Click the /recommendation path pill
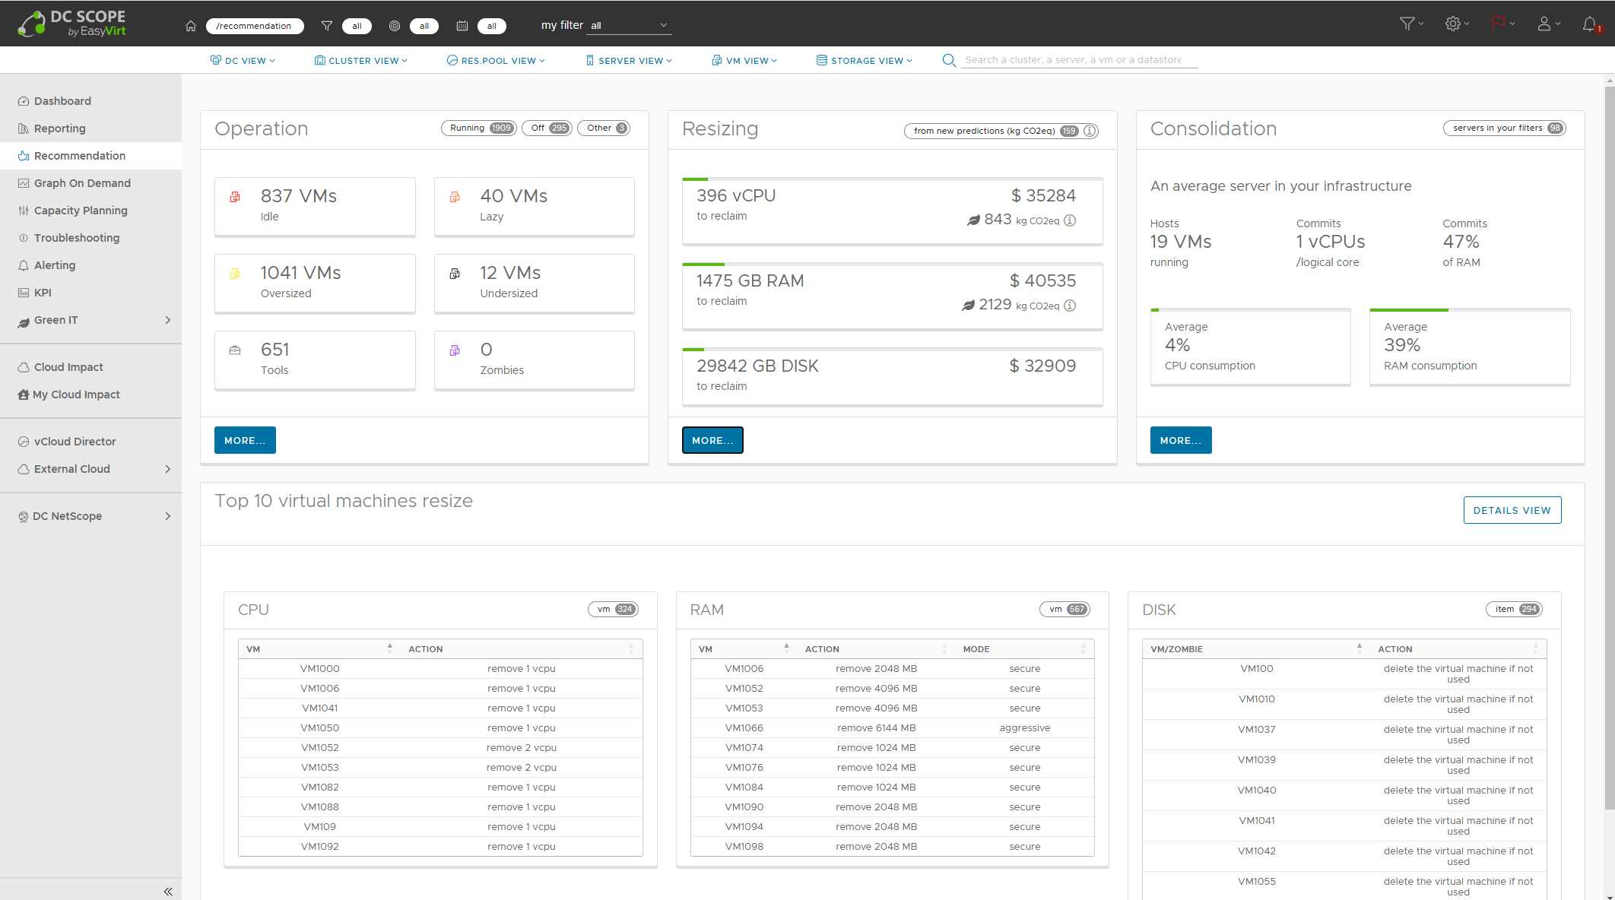Viewport: 1615px width, 900px height. pyautogui.click(x=255, y=26)
